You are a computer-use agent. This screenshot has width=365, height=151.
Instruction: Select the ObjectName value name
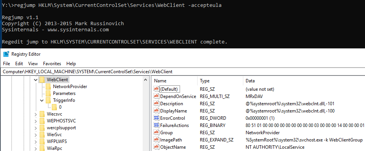click(x=173, y=147)
